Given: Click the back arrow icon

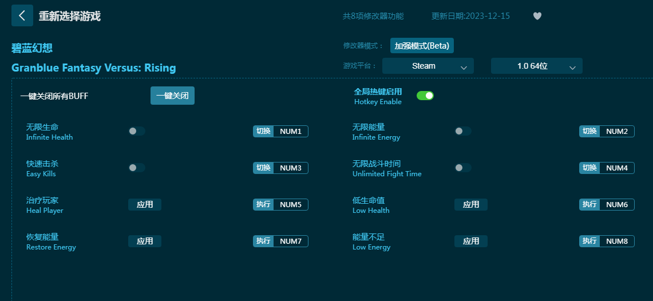Looking at the screenshot, I should (x=22, y=16).
